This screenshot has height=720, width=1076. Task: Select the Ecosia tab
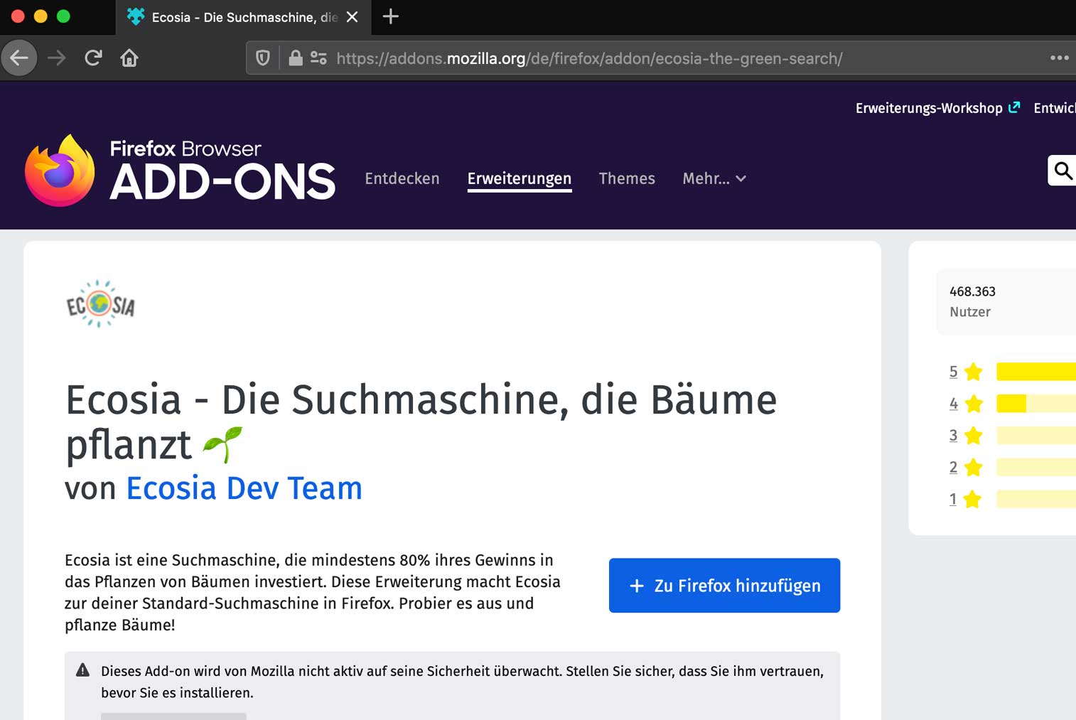243,17
